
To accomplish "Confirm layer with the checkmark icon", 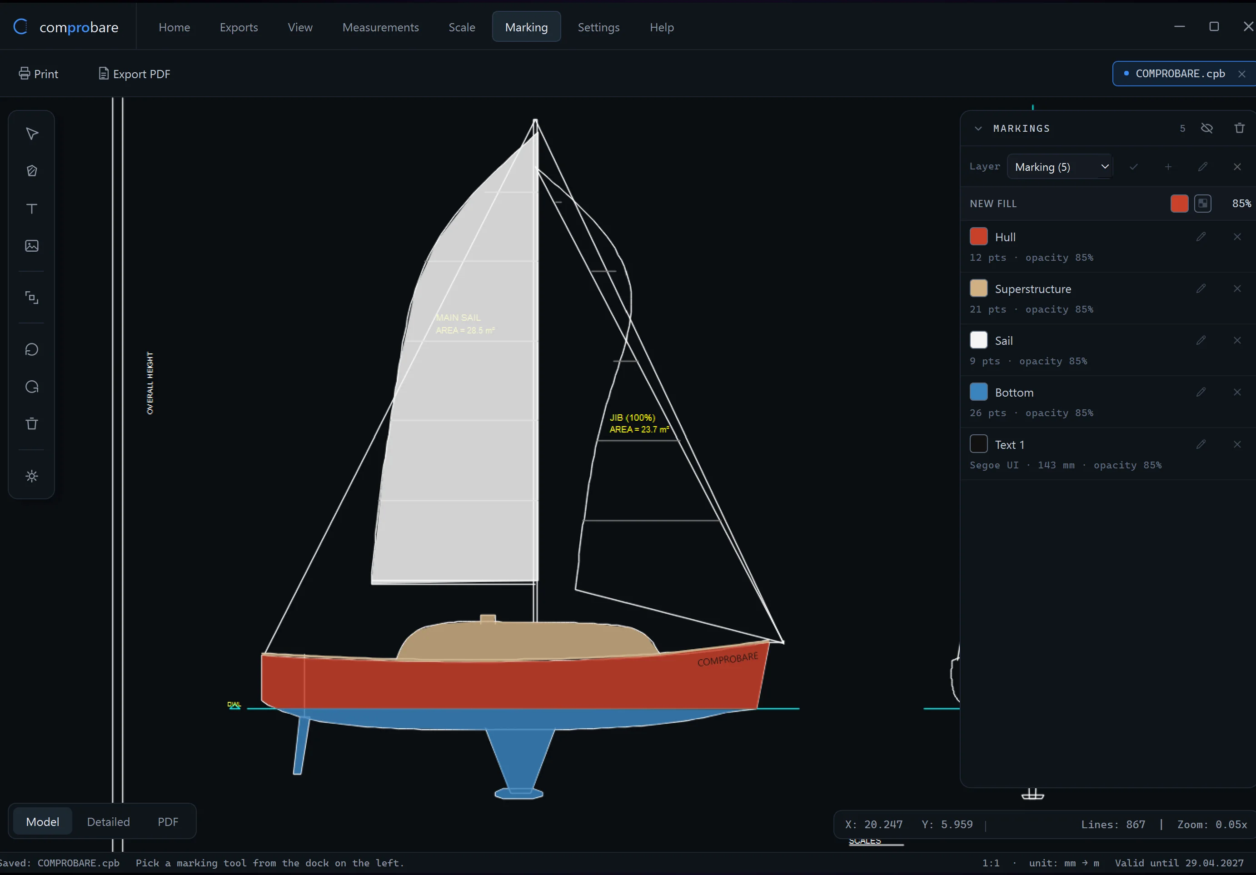I will (1133, 167).
